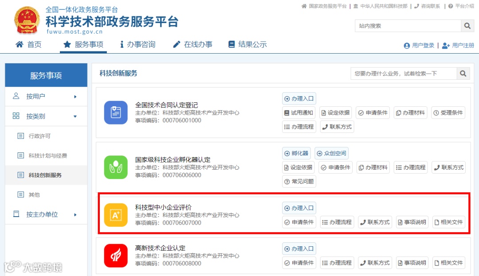Screen dimensions: 479x276
Task: Open the 国家级科技企业孵化器认定 title
Action: (173, 159)
